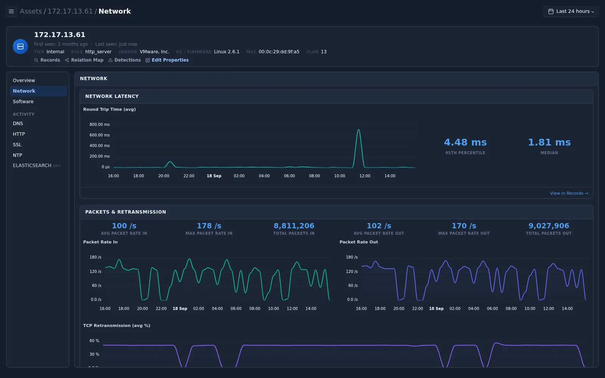Click the 100 /s average packet rate in
The image size is (605, 378).
click(x=124, y=226)
